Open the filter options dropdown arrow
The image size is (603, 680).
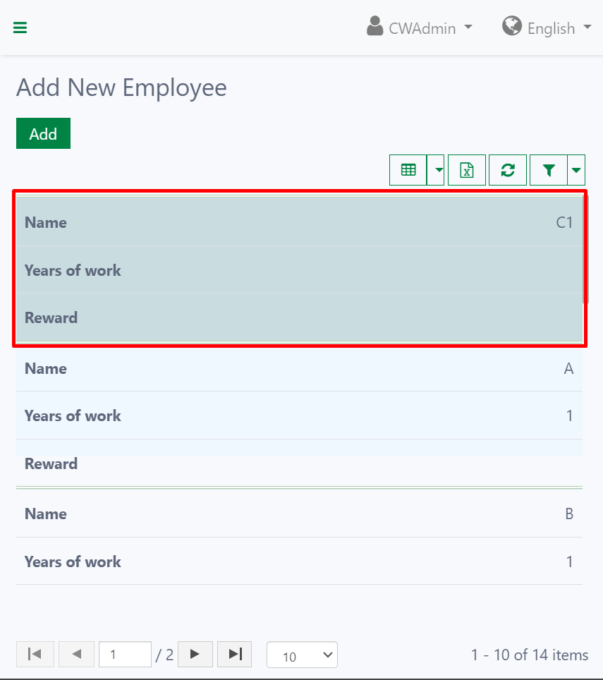pos(576,170)
